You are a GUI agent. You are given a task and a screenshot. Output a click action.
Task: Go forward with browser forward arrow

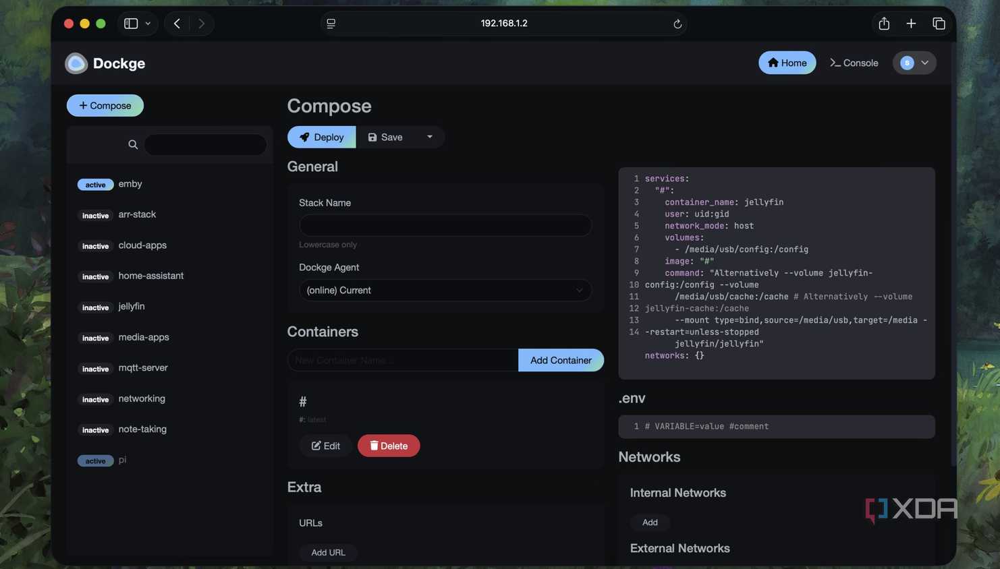tap(201, 24)
